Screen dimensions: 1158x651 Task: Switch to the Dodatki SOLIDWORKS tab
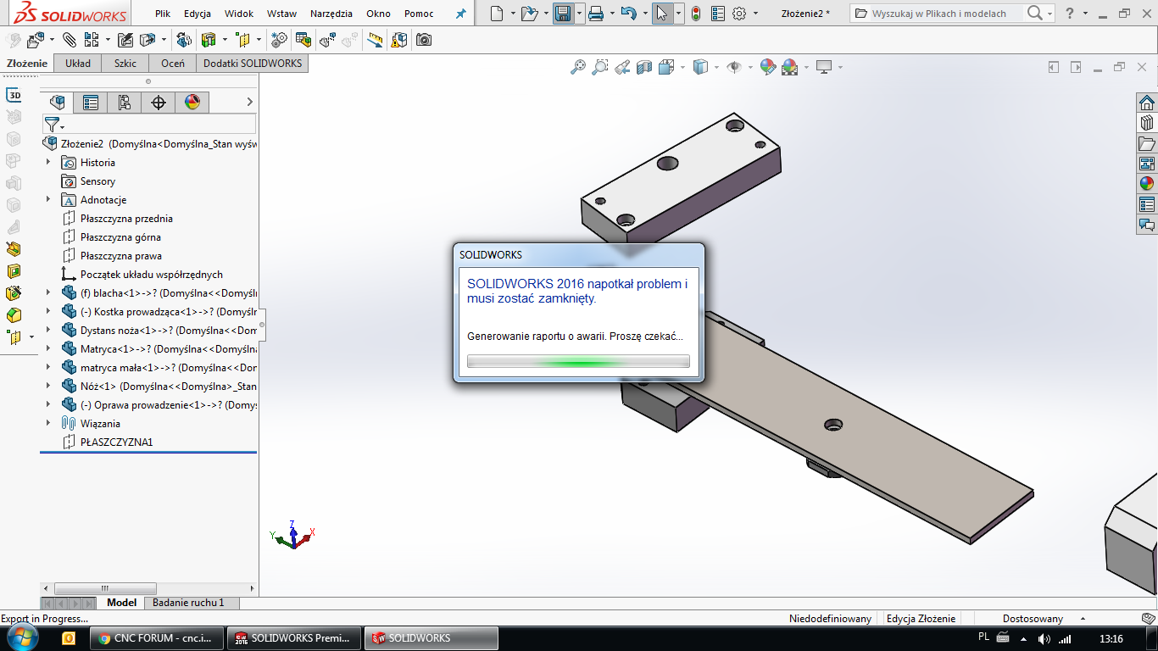click(x=252, y=63)
